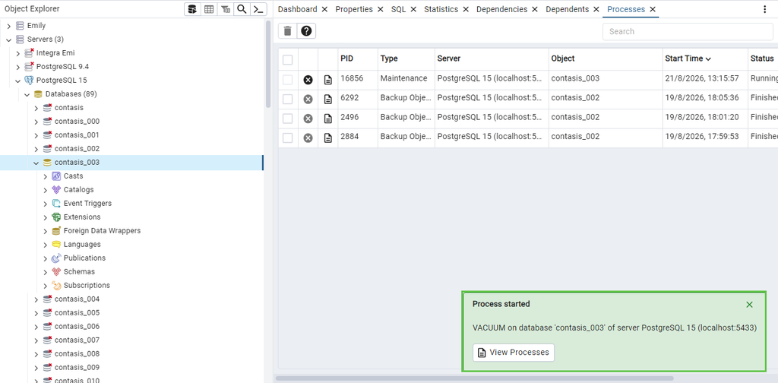This screenshot has height=383, width=778.
Task: Open the help question mark icon
Action: pyautogui.click(x=306, y=31)
